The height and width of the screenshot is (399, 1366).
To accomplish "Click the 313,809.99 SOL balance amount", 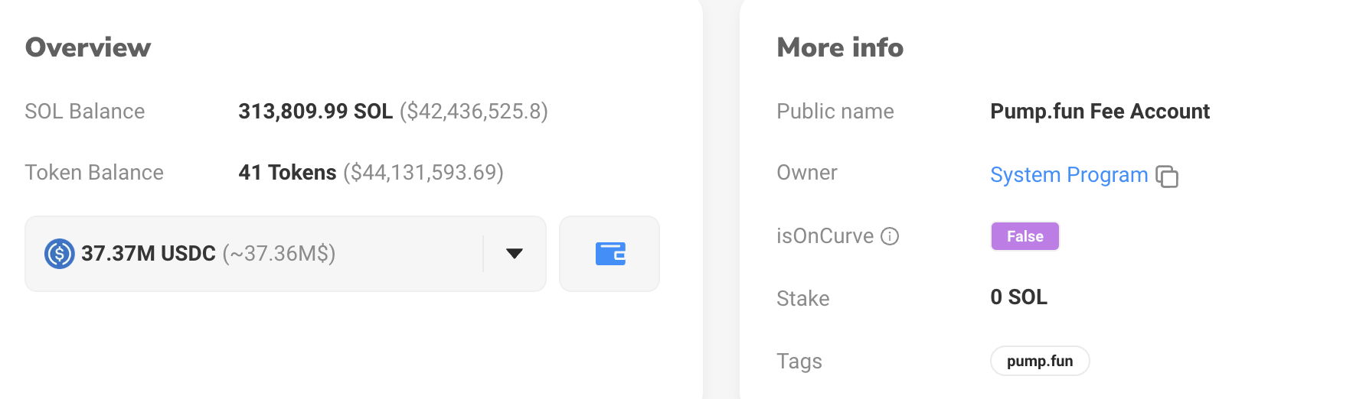I will [315, 112].
